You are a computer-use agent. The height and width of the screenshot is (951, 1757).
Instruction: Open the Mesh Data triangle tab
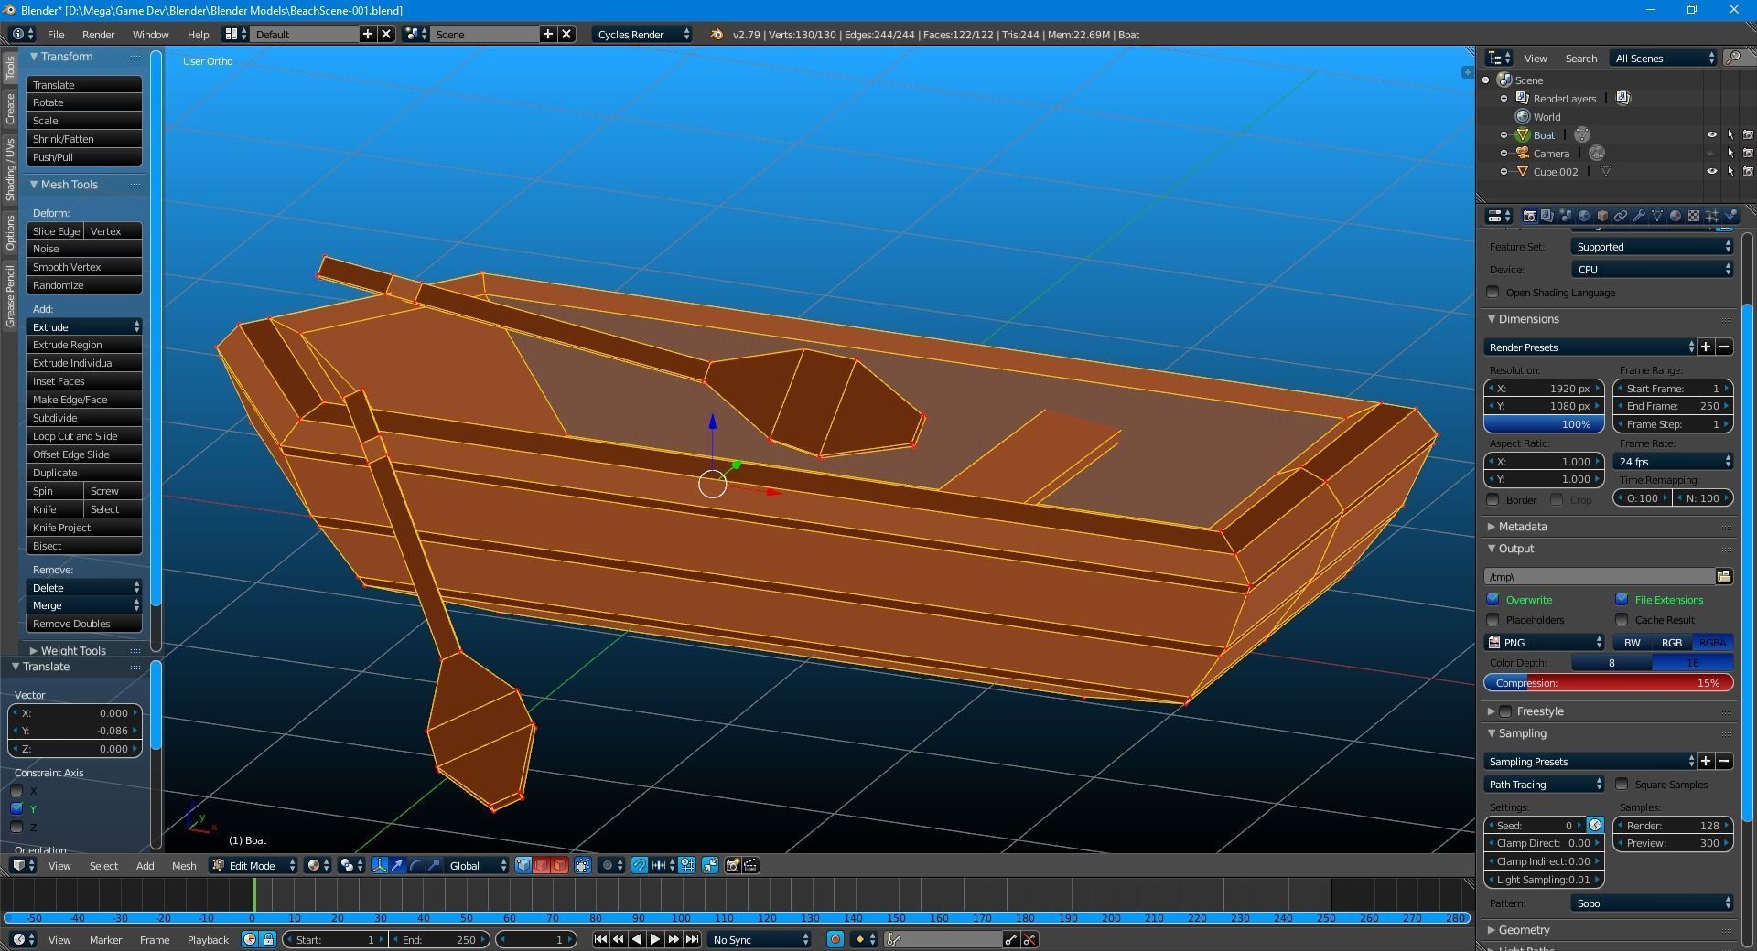pos(1656,216)
